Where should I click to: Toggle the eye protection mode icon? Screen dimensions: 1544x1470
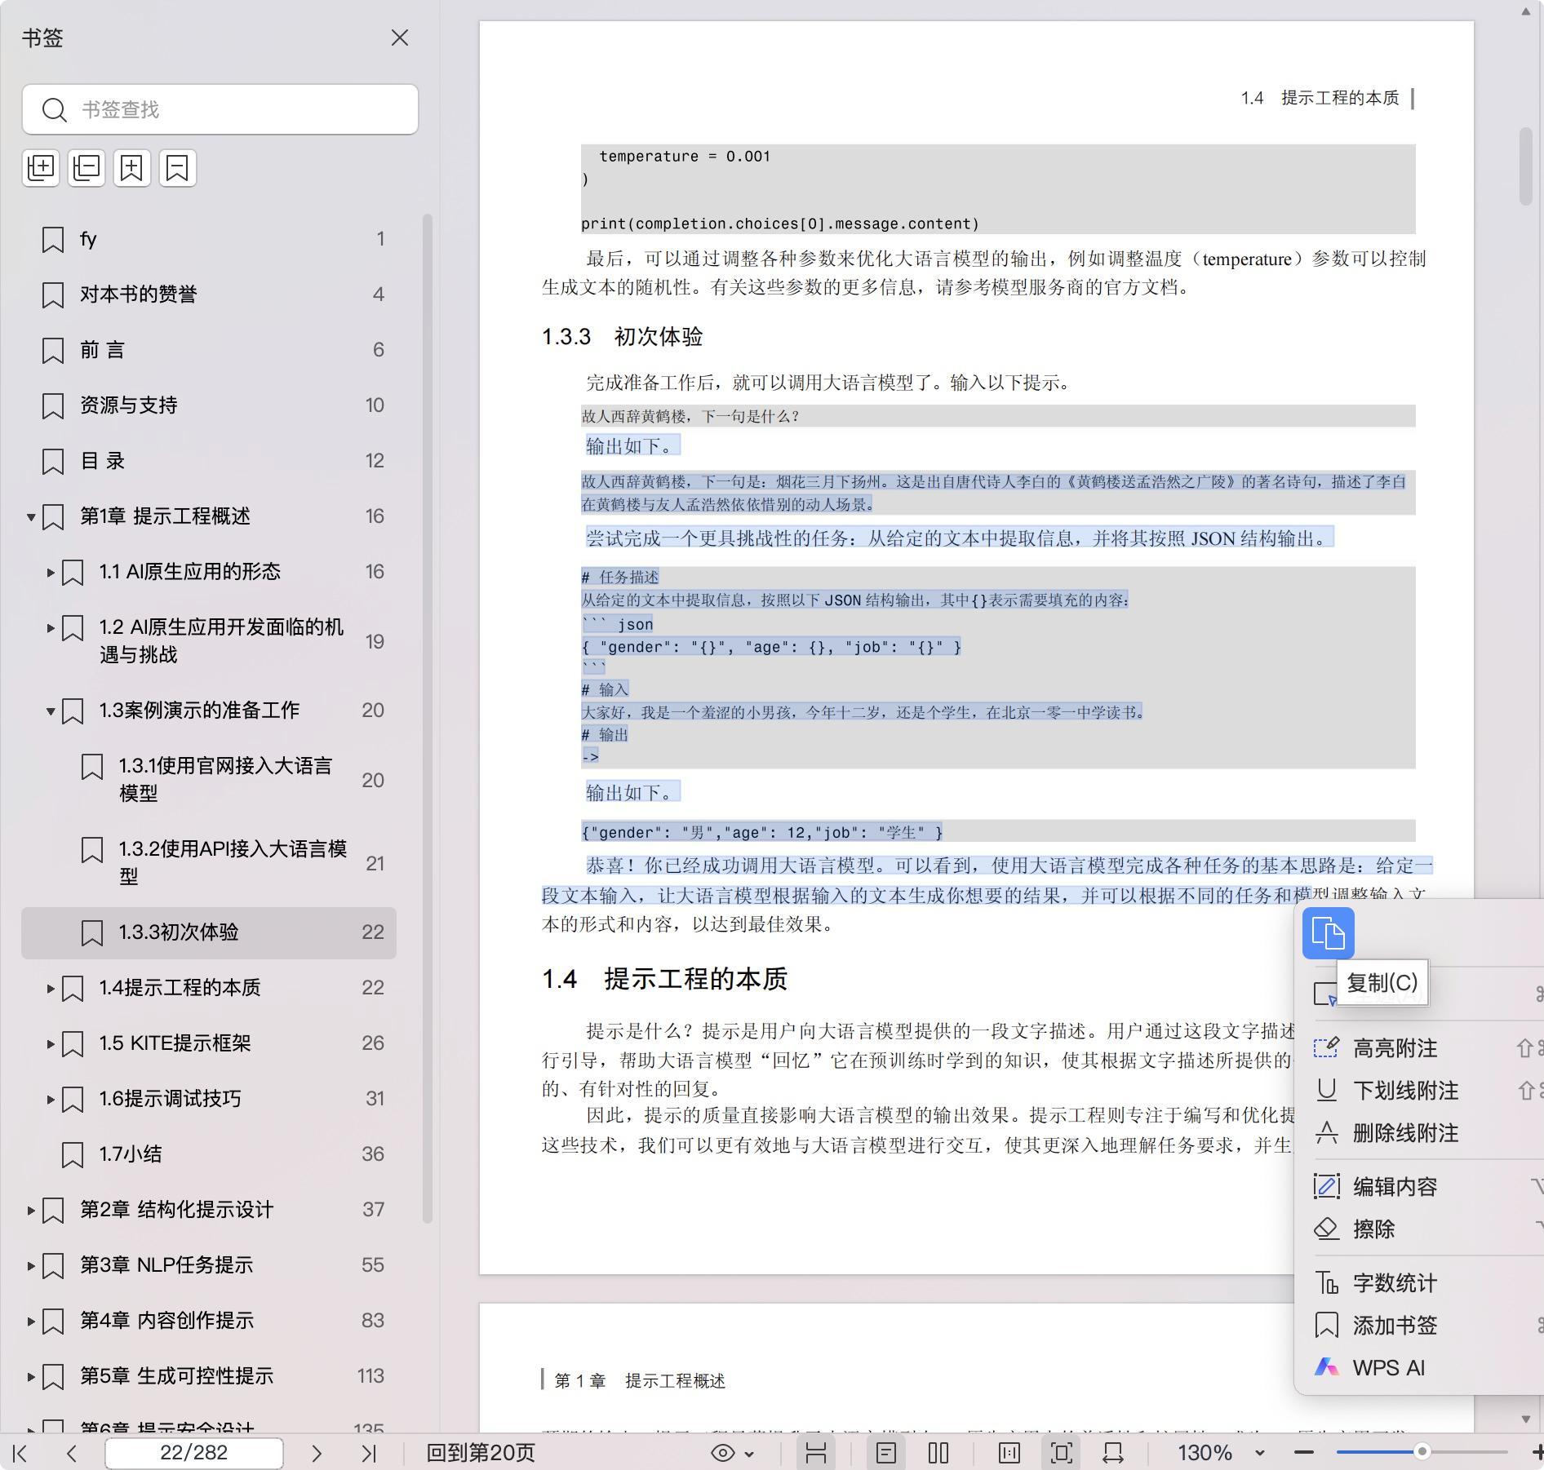tap(722, 1453)
